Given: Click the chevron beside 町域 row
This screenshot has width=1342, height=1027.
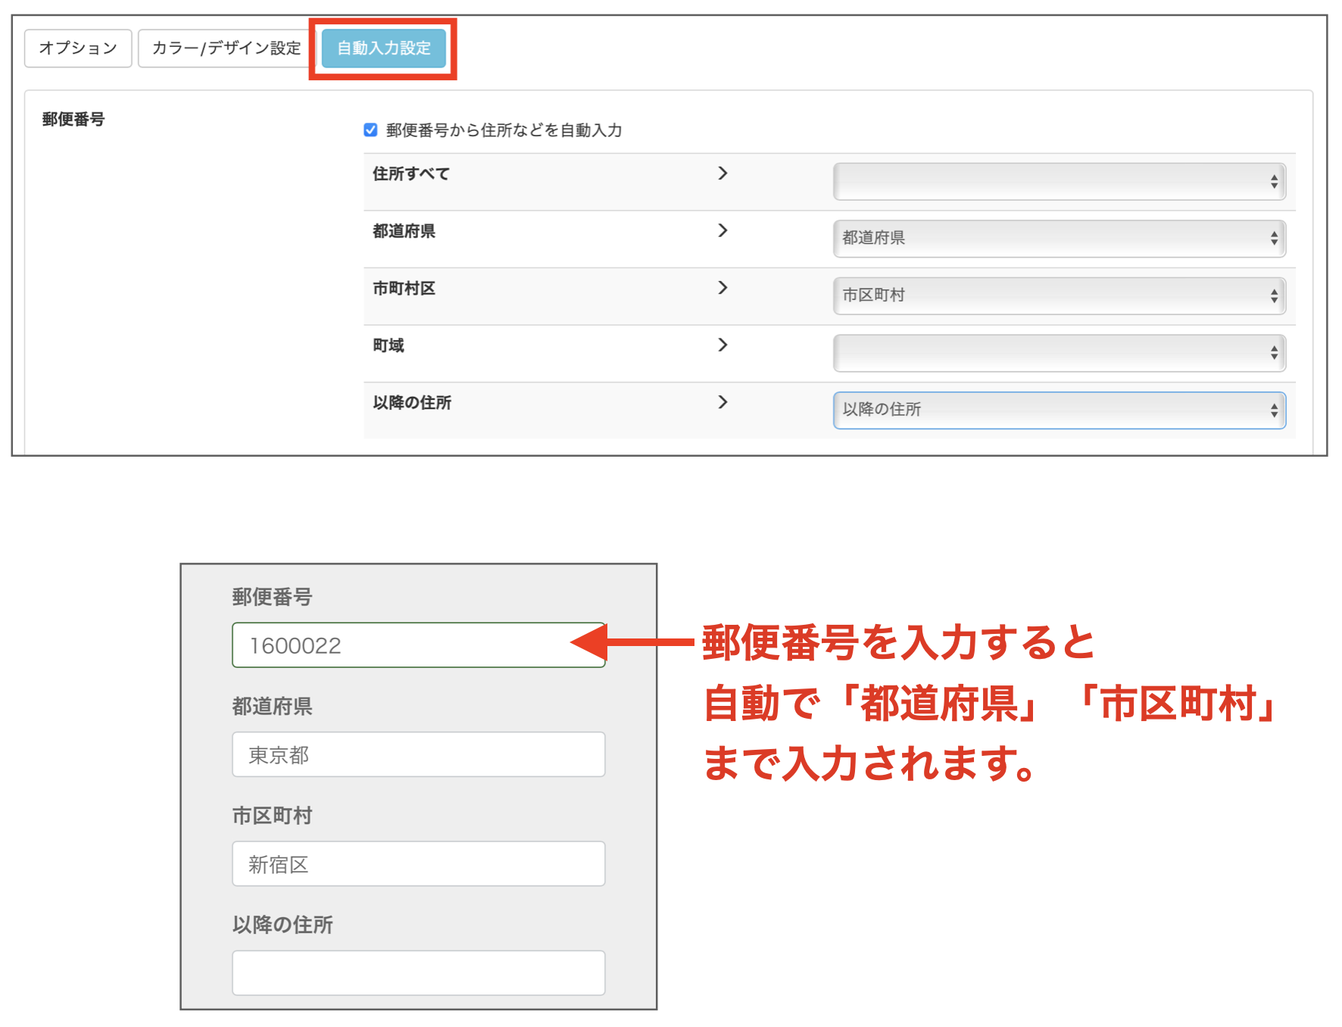Looking at the screenshot, I should tap(723, 345).
